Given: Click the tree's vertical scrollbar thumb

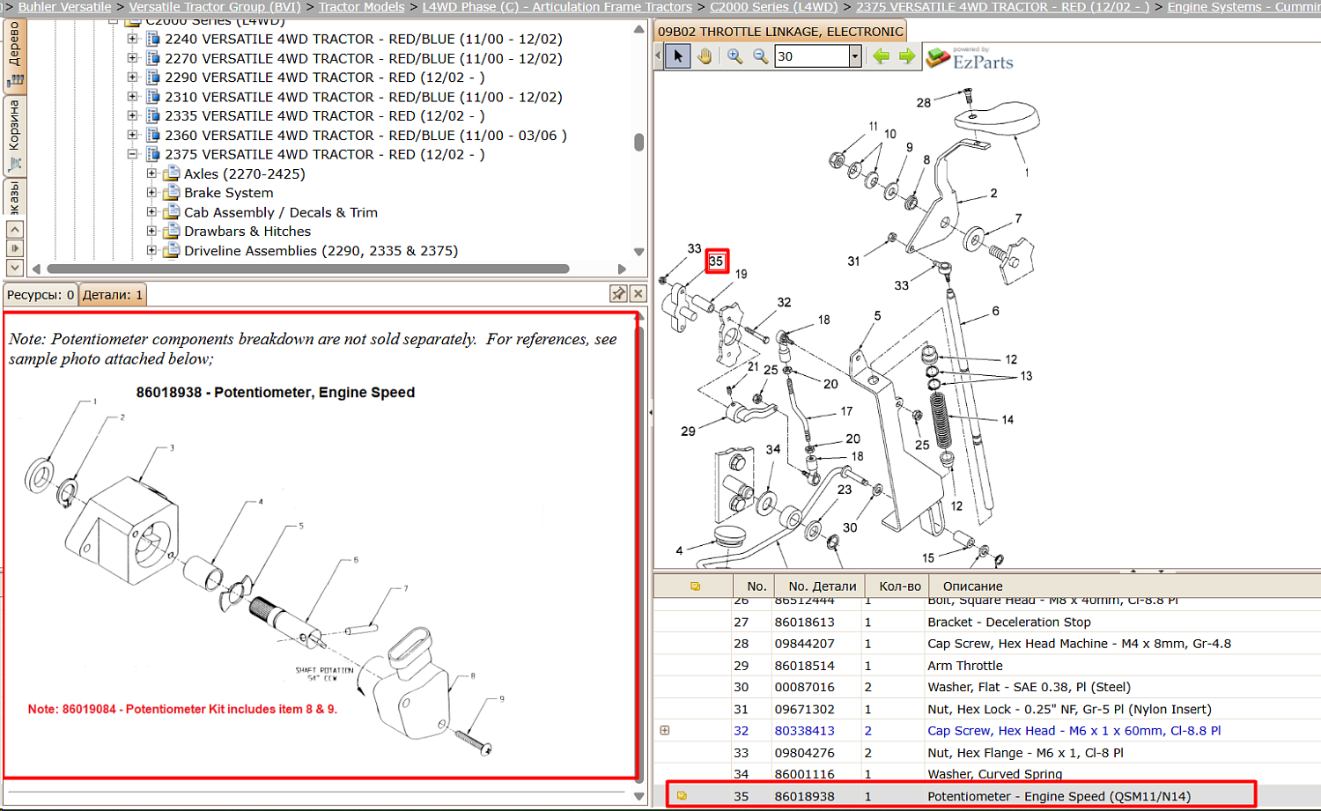Looking at the screenshot, I should [x=638, y=142].
